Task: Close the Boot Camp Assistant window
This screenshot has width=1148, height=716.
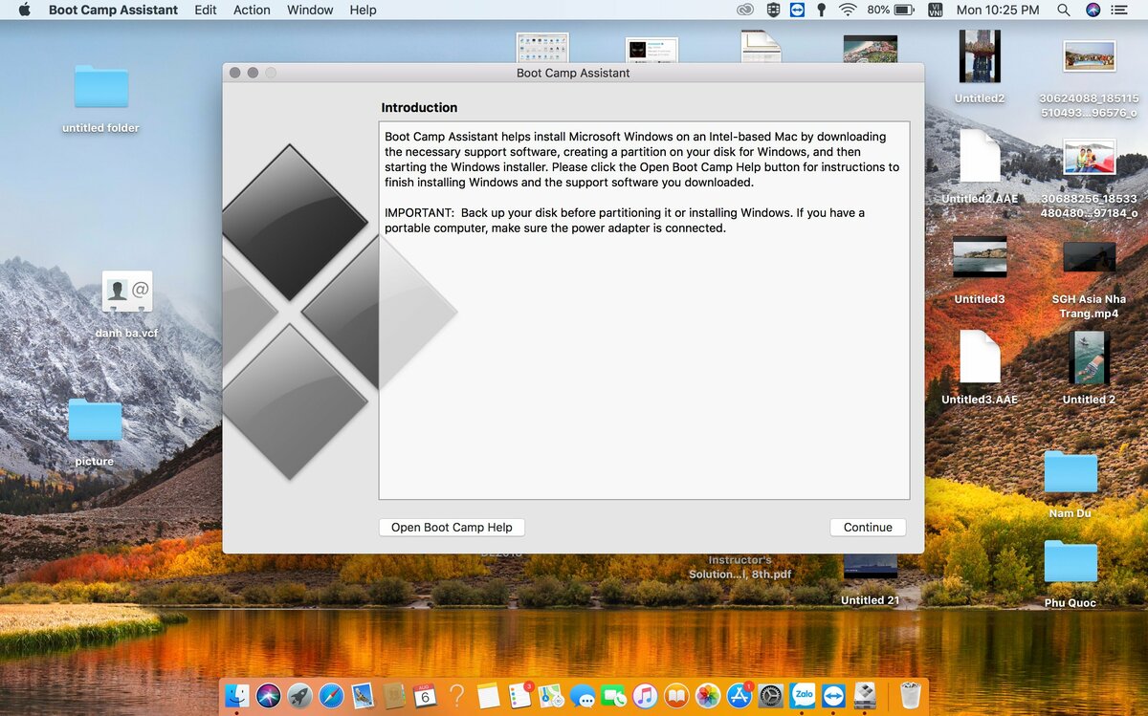Action: pyautogui.click(x=235, y=73)
